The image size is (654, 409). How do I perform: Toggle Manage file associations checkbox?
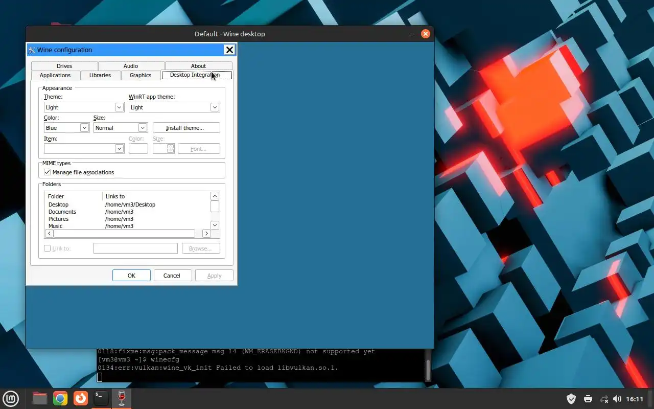click(48, 172)
